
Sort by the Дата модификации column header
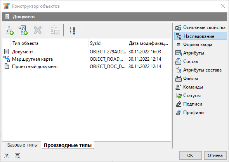pyautogui.click(x=148, y=43)
